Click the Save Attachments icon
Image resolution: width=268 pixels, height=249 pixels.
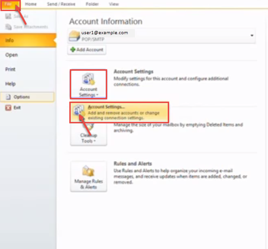[8, 27]
